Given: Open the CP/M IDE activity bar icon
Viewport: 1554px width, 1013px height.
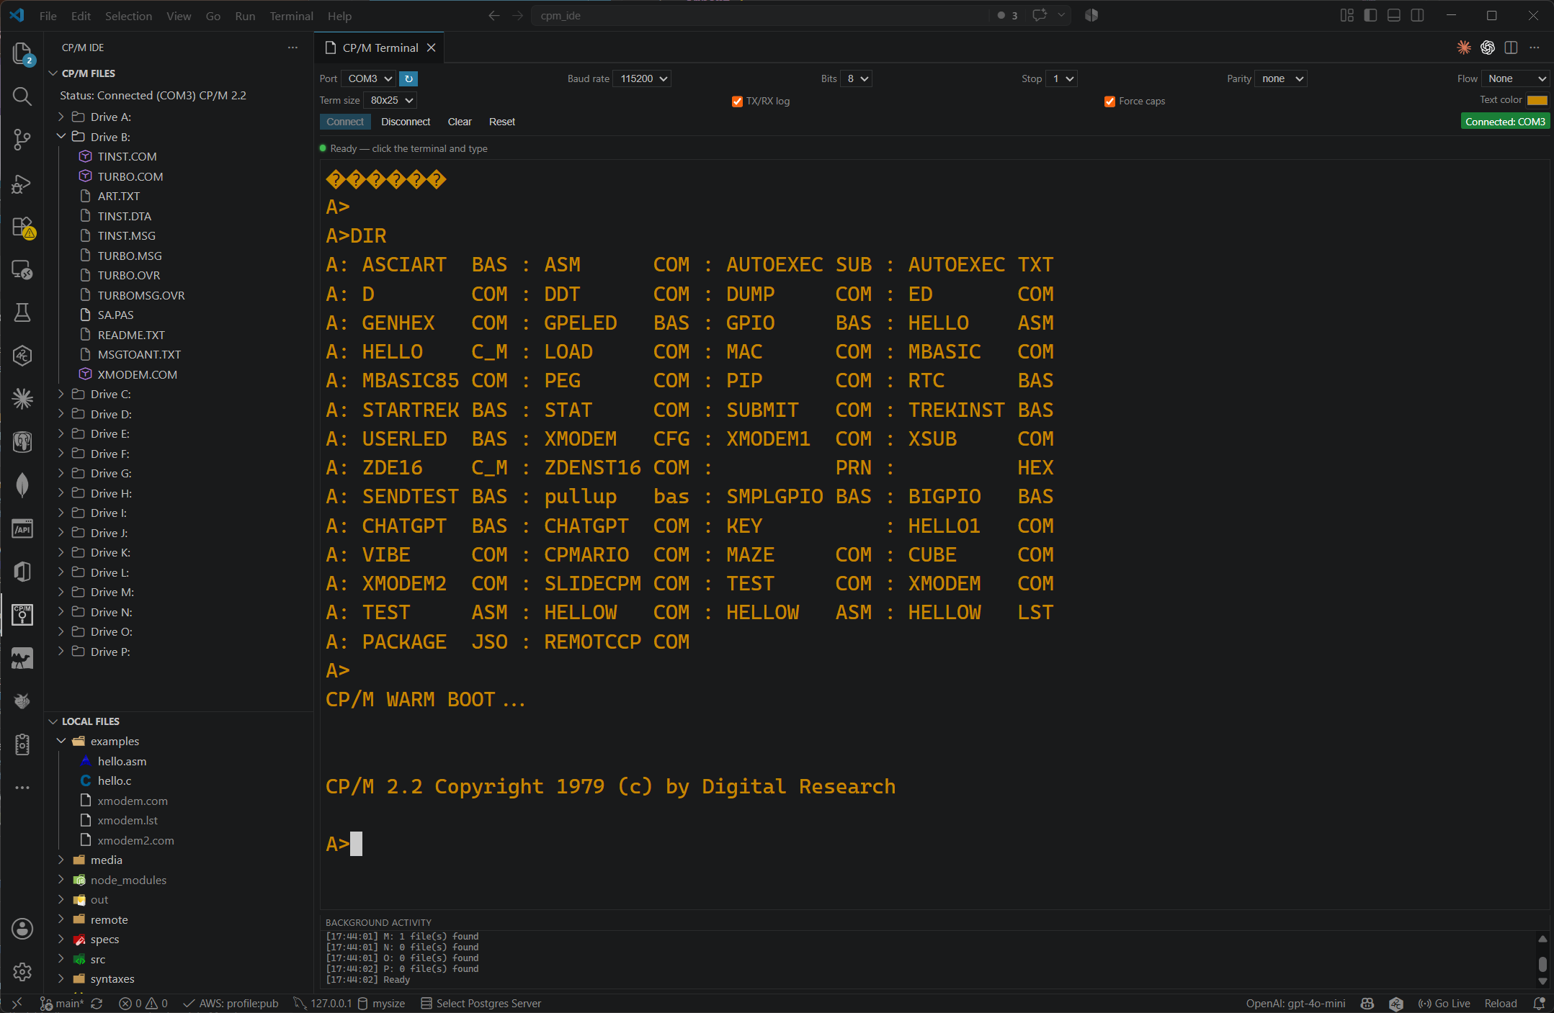Looking at the screenshot, I should click(x=22, y=615).
